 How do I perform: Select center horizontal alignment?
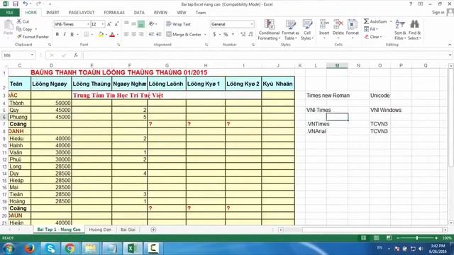(134, 35)
